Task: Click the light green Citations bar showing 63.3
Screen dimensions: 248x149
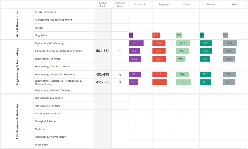Action: pyautogui.click(x=183, y=82)
